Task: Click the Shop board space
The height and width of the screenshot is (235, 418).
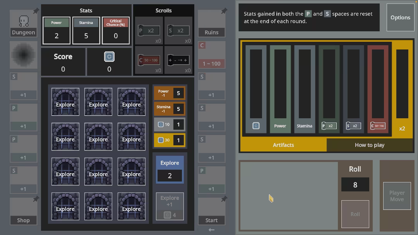Action: pos(24,211)
